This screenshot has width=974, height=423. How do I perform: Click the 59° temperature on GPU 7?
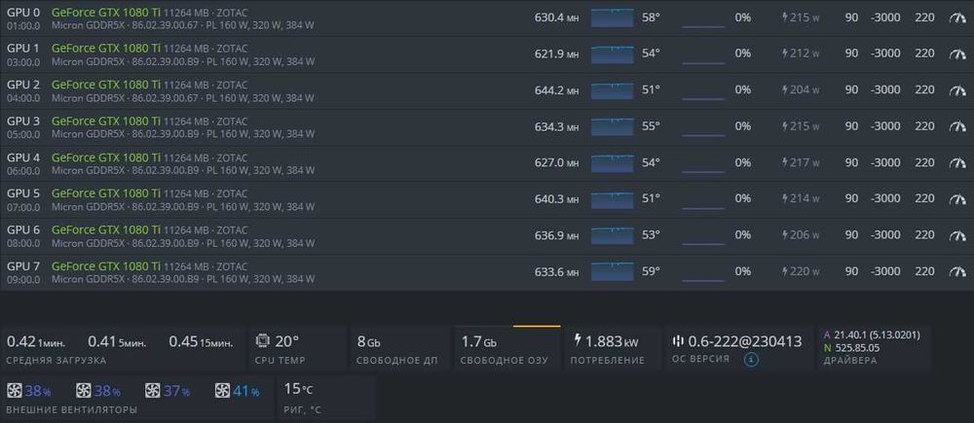[651, 271]
